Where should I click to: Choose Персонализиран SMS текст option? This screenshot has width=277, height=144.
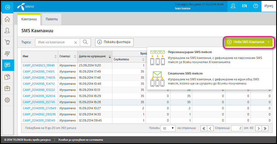click(210, 58)
